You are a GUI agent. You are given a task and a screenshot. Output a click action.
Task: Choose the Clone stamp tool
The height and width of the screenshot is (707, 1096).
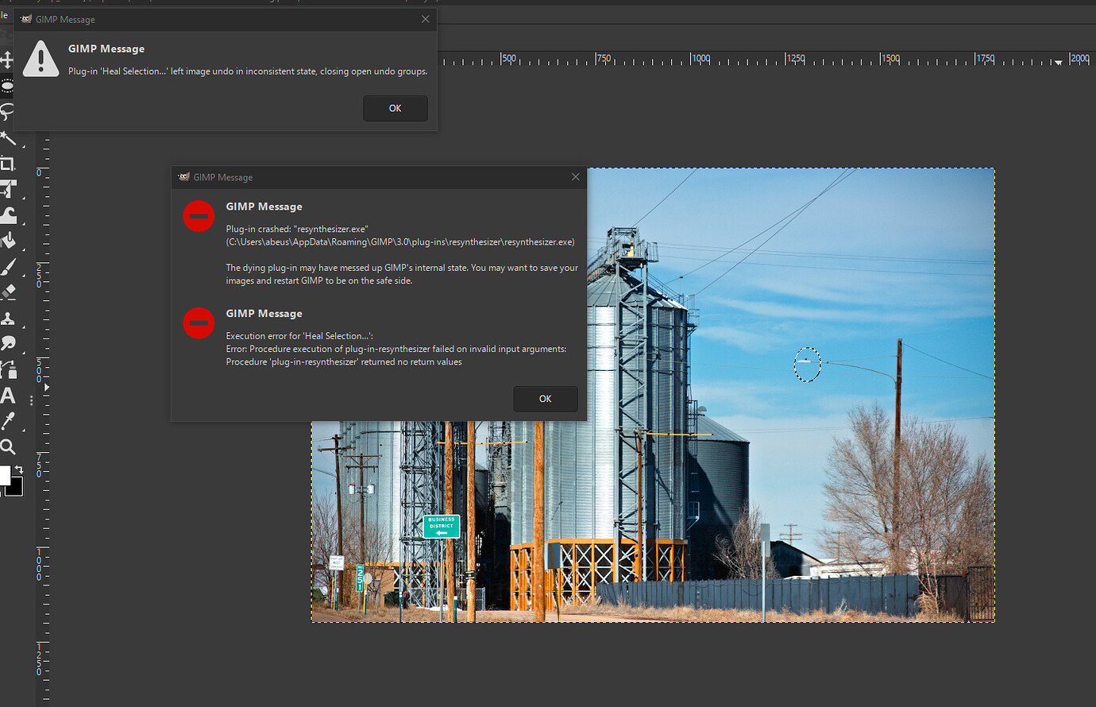point(8,317)
